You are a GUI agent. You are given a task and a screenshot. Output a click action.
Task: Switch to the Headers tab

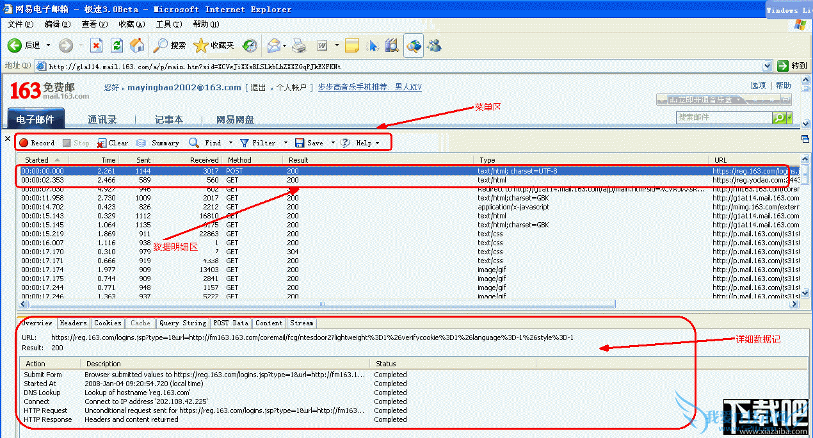coord(74,323)
